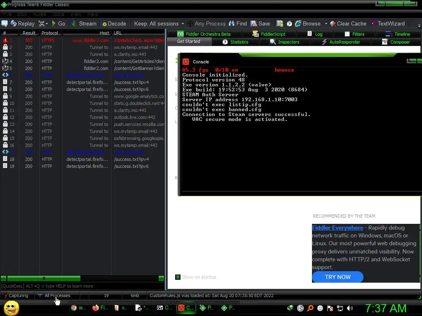Click the Any Process crosshair target
The height and width of the screenshot is (316, 422).
tap(206, 23)
